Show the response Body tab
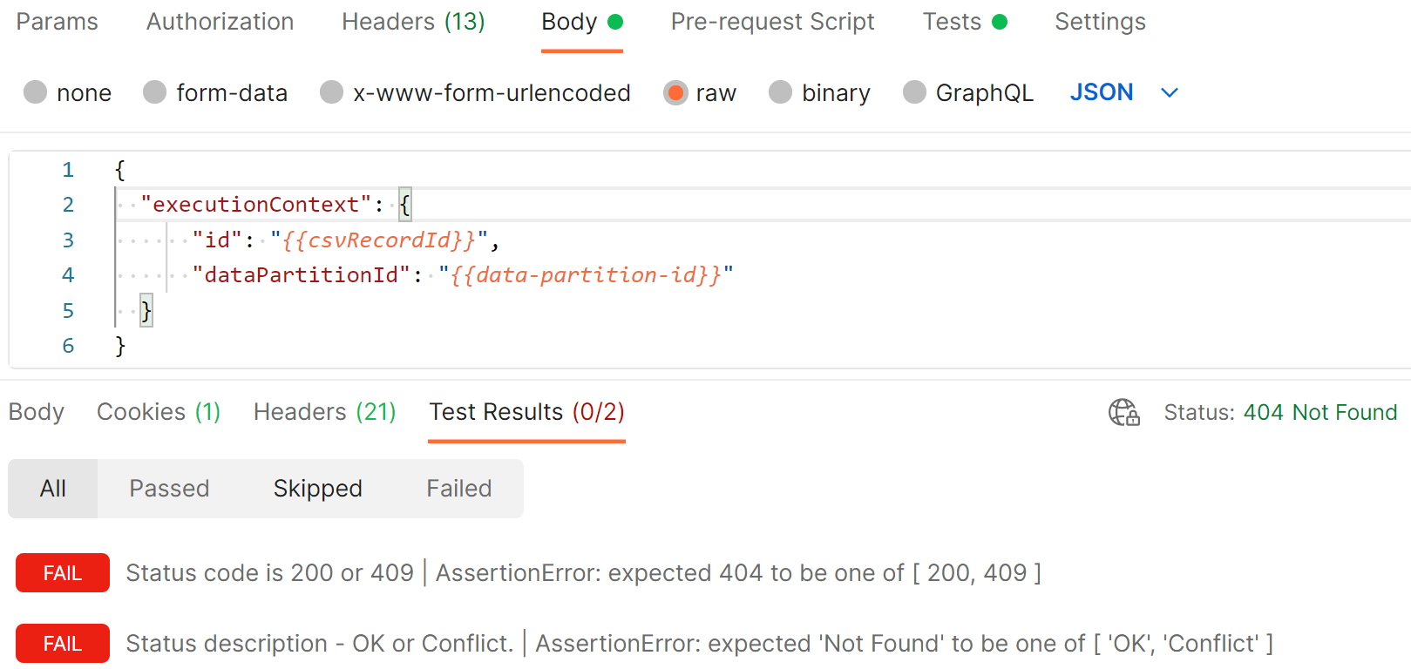The width and height of the screenshot is (1411, 669). 37,412
